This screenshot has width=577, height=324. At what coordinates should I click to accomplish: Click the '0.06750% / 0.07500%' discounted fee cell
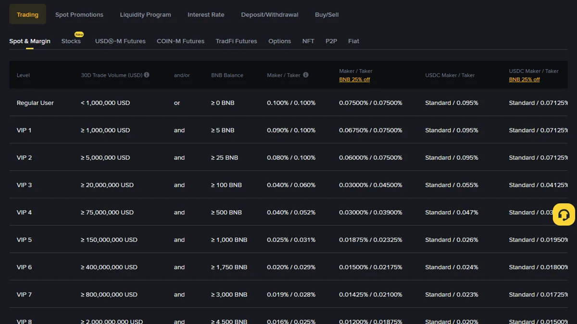(x=371, y=130)
